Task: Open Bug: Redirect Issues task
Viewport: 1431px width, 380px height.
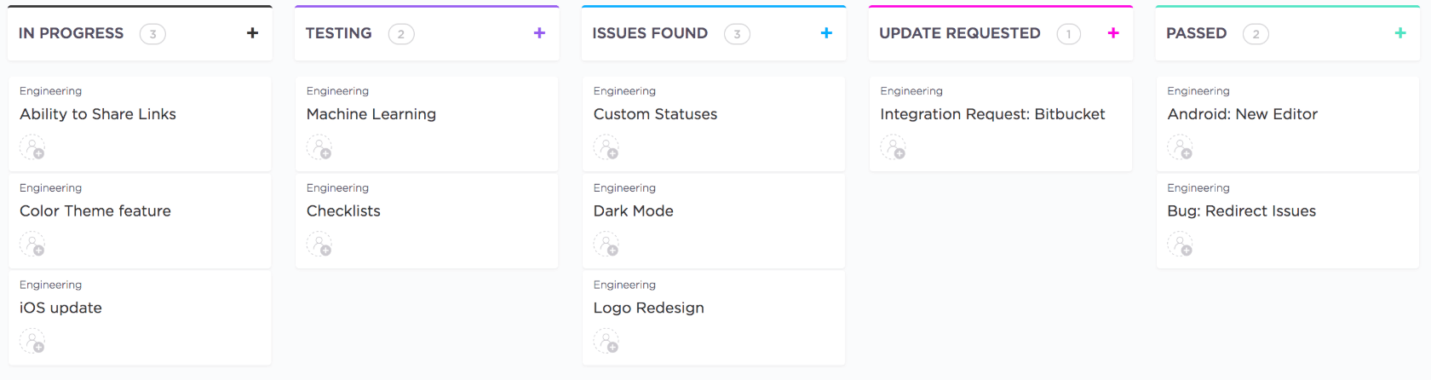Action: 1241,211
